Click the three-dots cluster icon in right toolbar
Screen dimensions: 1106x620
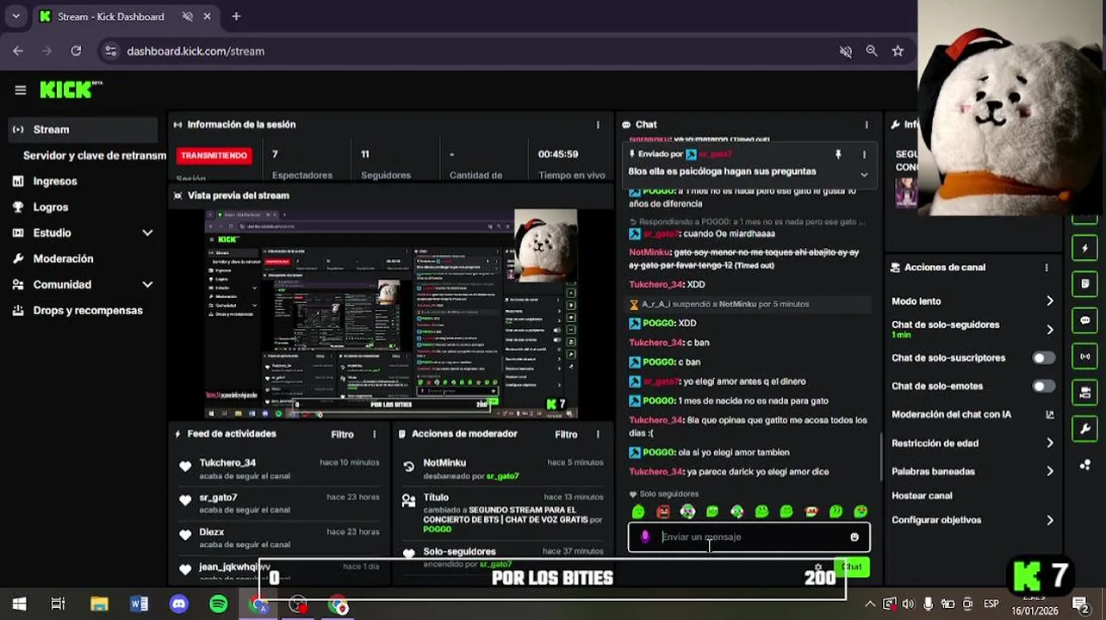tap(1084, 465)
